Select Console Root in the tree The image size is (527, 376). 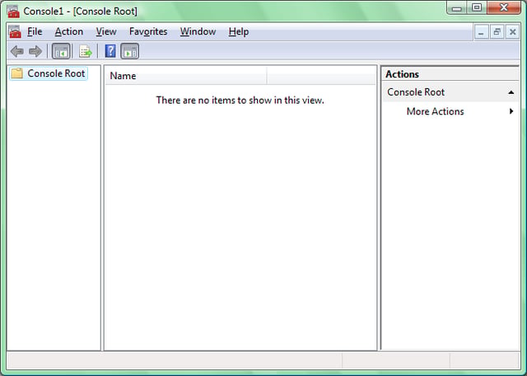[x=49, y=73]
